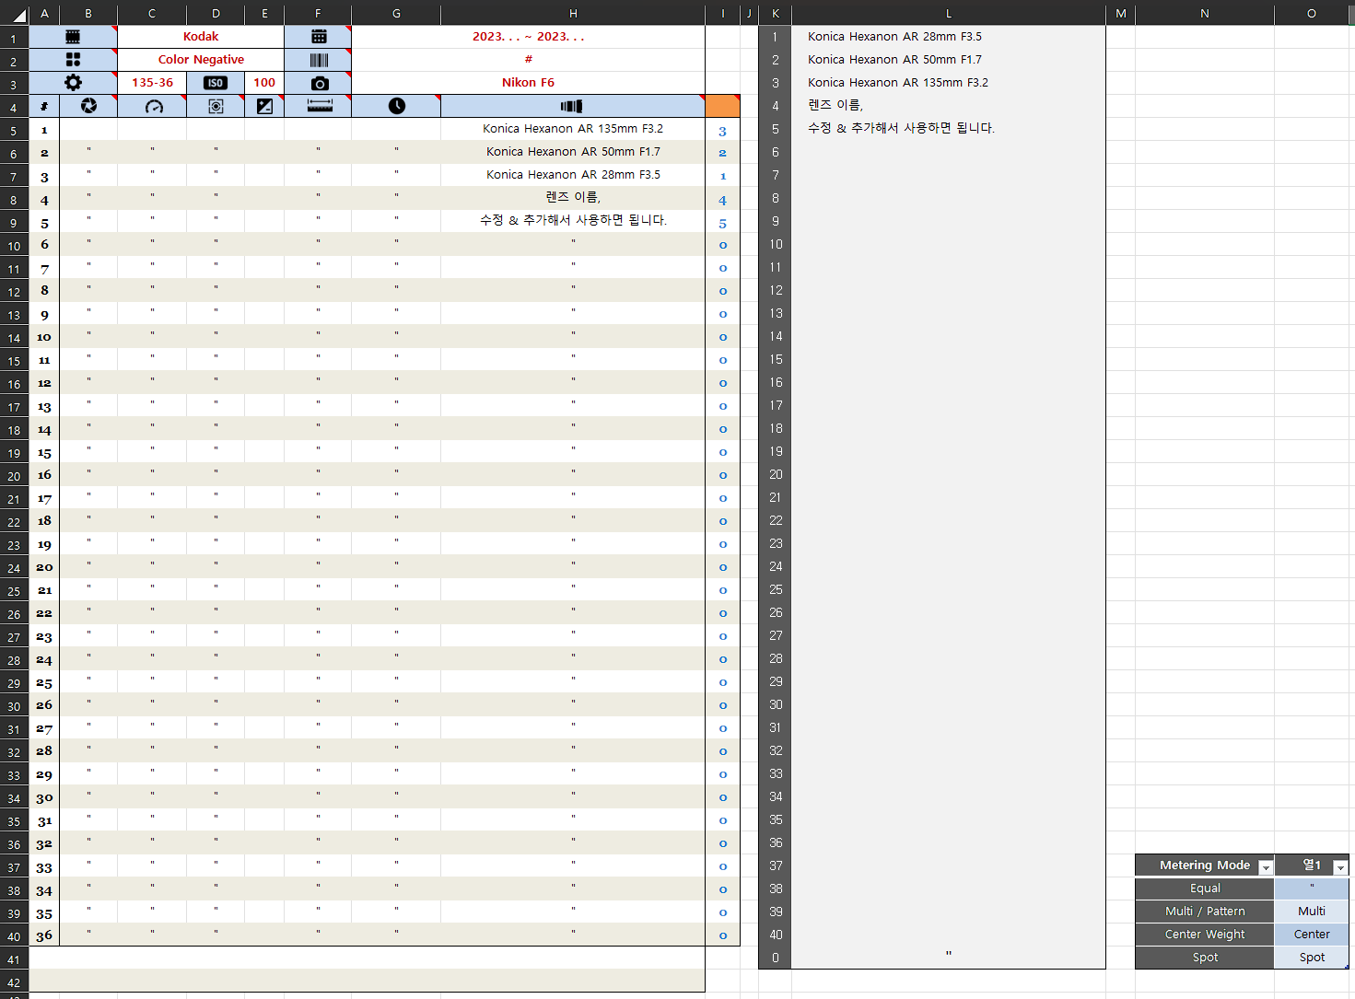The width and height of the screenshot is (1355, 999).
Task: Select the 135-36 format cell
Action: point(153,83)
